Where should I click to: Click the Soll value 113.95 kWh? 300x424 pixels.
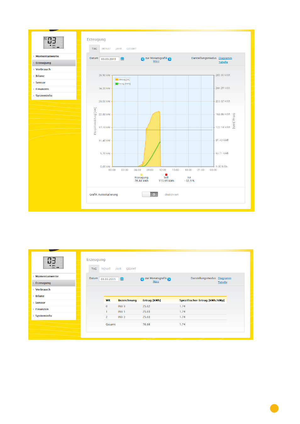tap(166, 181)
